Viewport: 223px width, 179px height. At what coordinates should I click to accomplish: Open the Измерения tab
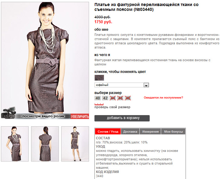point(150,132)
